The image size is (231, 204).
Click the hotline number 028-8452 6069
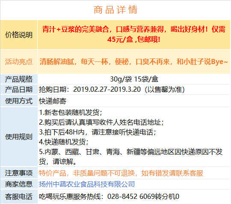pyautogui.click(x=131, y=196)
